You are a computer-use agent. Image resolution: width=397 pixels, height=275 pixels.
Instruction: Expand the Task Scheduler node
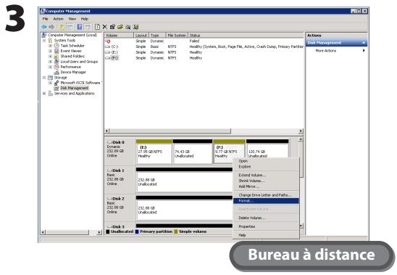(51, 46)
